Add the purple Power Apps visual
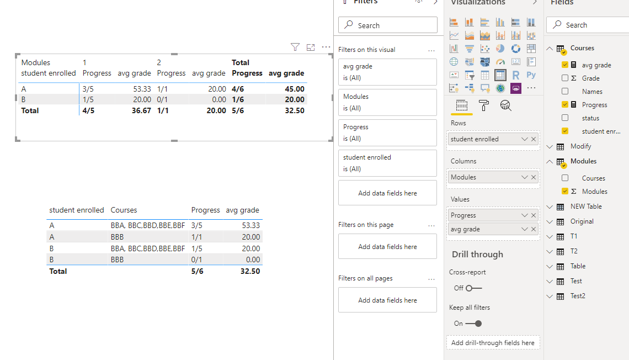This screenshot has height=360, width=629. (x=516, y=88)
